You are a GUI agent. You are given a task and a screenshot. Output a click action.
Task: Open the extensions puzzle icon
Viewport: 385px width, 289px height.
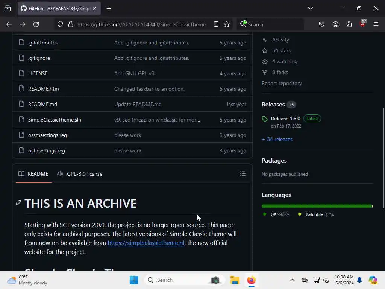click(349, 24)
